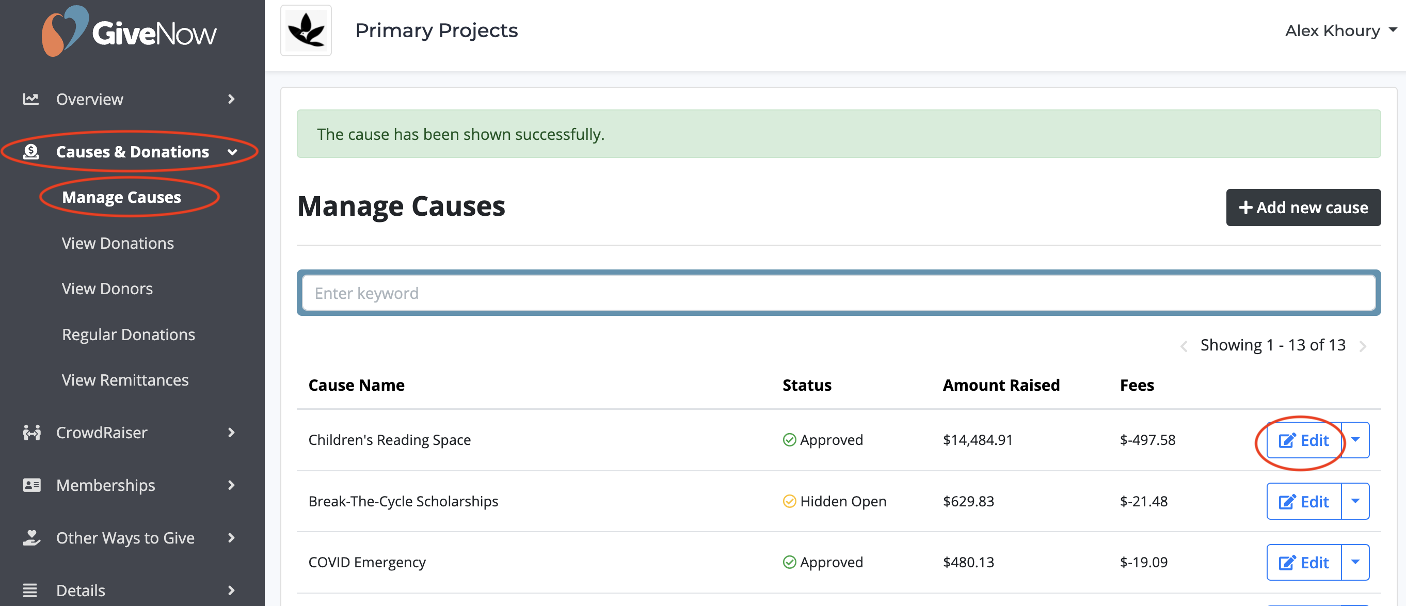Click the Fees column header
The image size is (1406, 606).
[1137, 385]
